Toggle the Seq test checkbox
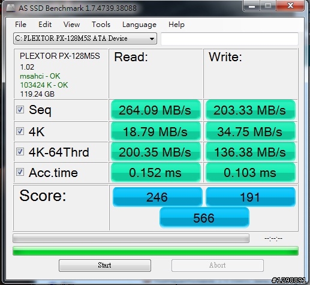The width and height of the screenshot is (310, 285). tap(20, 109)
